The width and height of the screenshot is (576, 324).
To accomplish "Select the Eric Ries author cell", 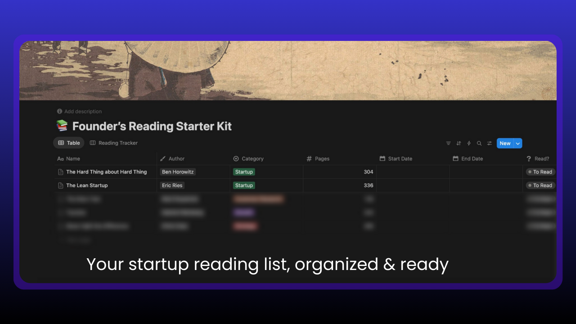I will click(193, 185).
